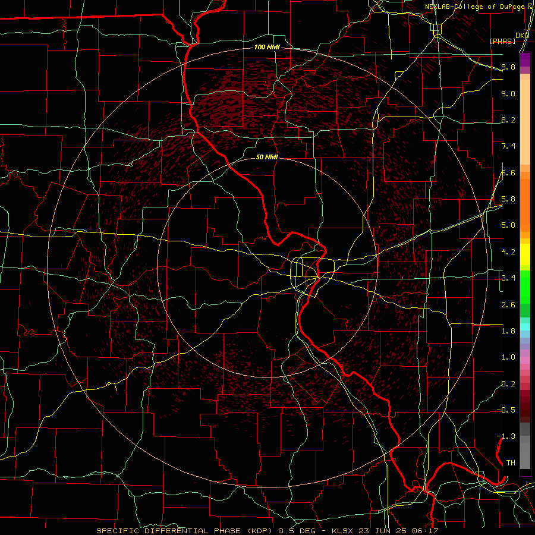Click the 9.0 value on the scale

[508, 93]
